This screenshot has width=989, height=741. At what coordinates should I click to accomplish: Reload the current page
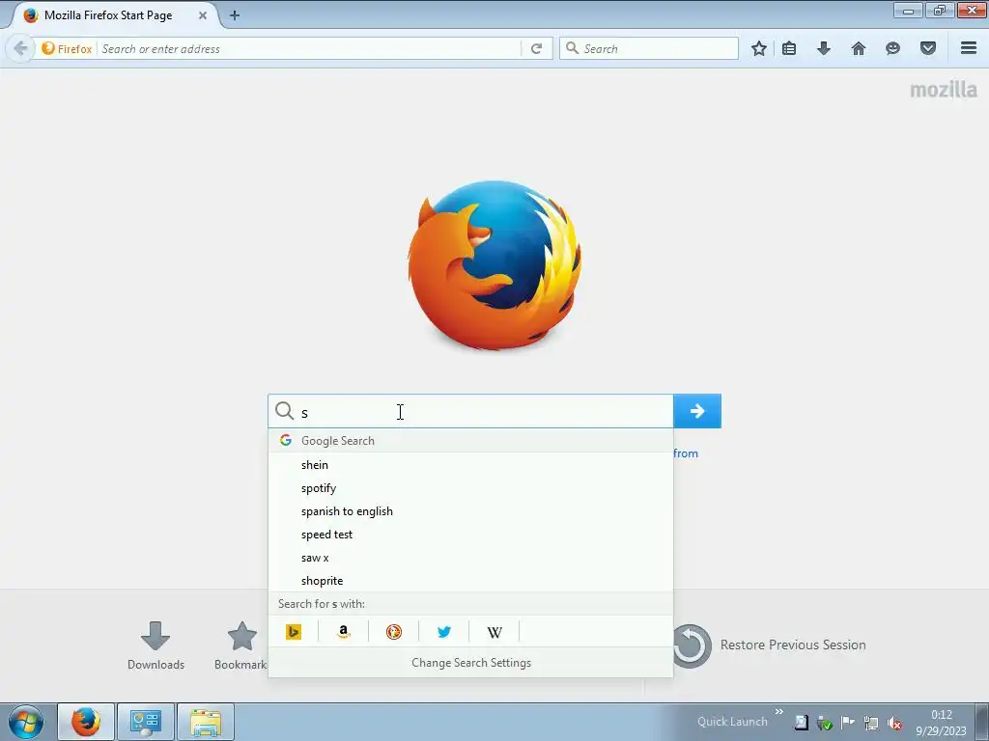[x=537, y=48]
